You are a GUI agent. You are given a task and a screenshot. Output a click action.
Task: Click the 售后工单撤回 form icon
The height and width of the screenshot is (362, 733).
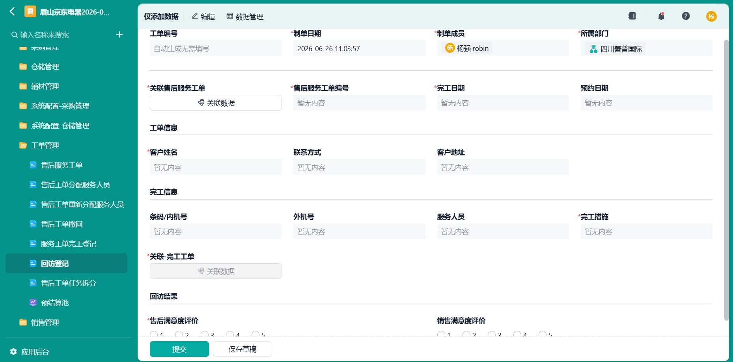tap(33, 224)
